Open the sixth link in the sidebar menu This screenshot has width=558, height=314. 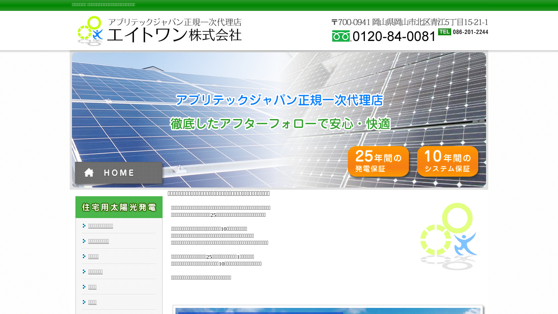(92, 302)
